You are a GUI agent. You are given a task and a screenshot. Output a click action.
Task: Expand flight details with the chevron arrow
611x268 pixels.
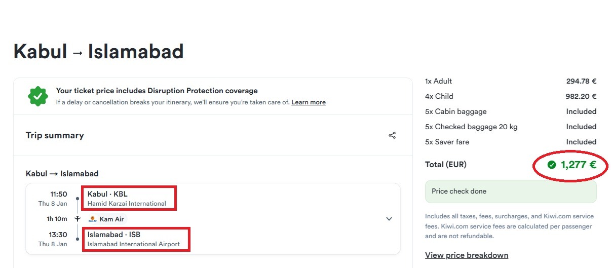click(x=389, y=219)
